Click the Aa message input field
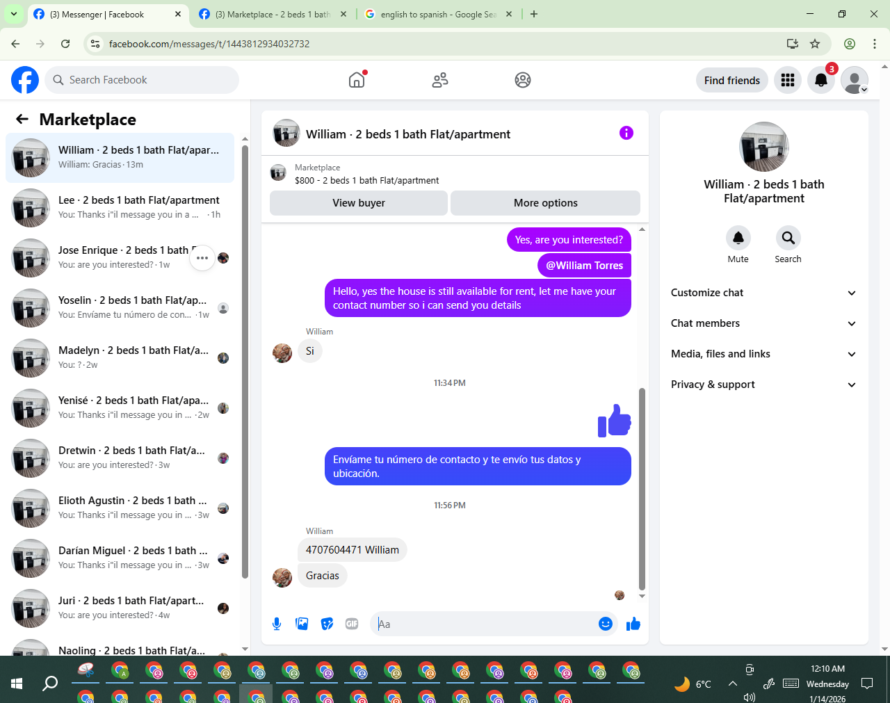This screenshot has height=703, width=890. [487, 624]
